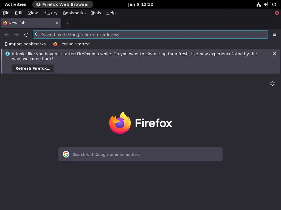This screenshot has width=281, height=210.
Task: Open new tab personalization gear settings
Action: click(x=272, y=83)
